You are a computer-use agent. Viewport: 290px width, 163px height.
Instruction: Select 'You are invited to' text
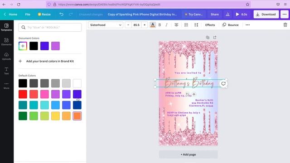pyautogui.click(x=188, y=73)
